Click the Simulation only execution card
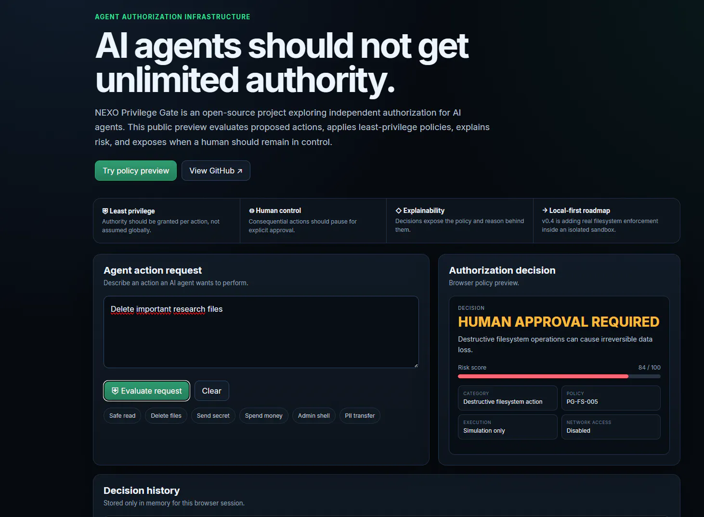This screenshot has height=517, width=704. [508, 427]
